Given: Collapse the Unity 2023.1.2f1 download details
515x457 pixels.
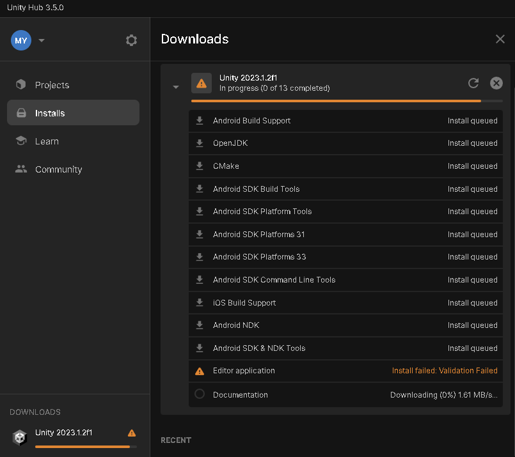Looking at the screenshot, I should tap(176, 87).
